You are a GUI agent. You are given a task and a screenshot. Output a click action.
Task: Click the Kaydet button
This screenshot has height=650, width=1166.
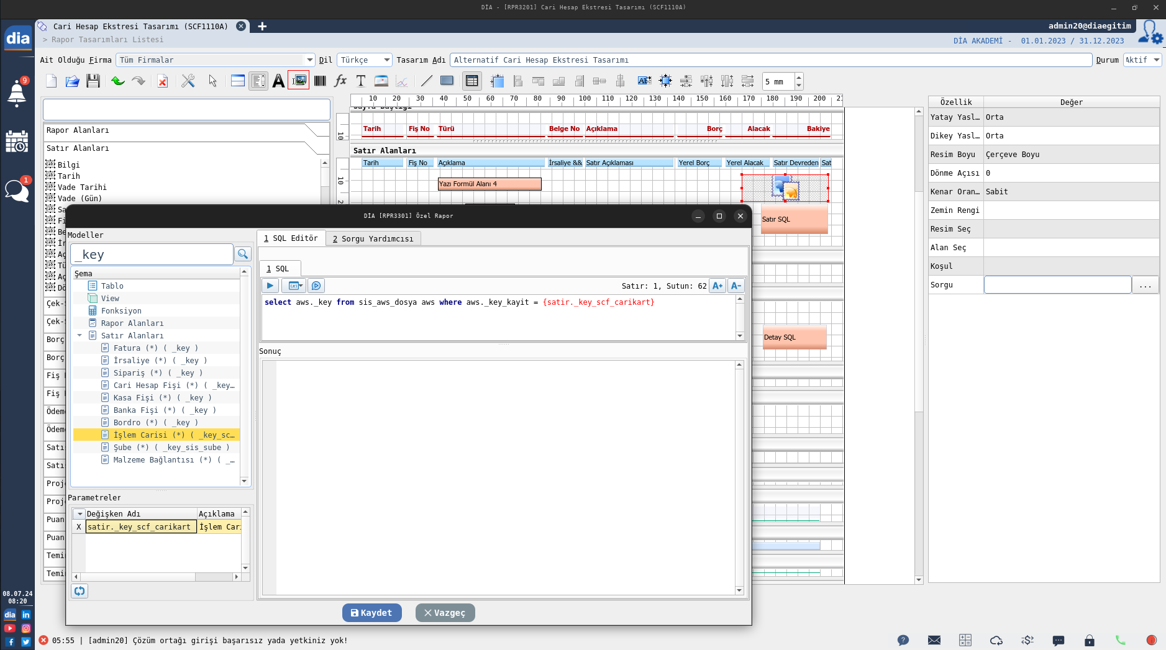371,613
